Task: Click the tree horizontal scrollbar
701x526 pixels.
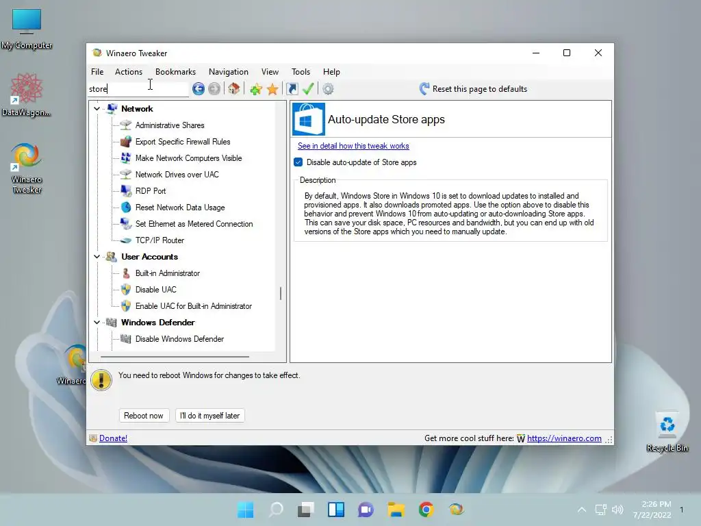Action: [175, 357]
